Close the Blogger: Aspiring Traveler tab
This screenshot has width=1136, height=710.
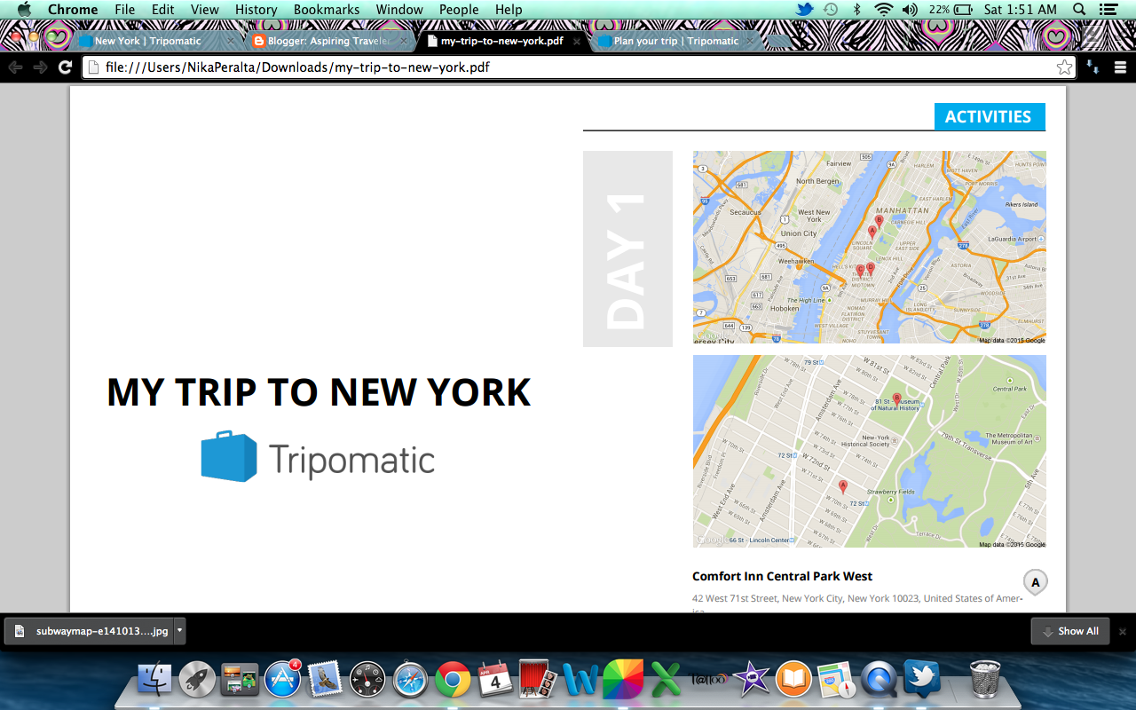point(402,41)
